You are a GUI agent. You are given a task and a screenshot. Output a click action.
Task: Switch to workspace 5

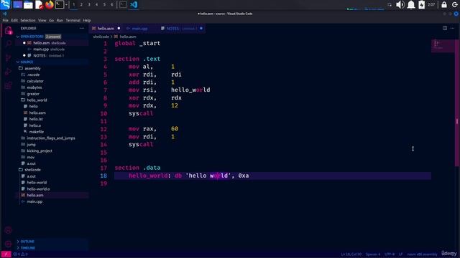104,5
